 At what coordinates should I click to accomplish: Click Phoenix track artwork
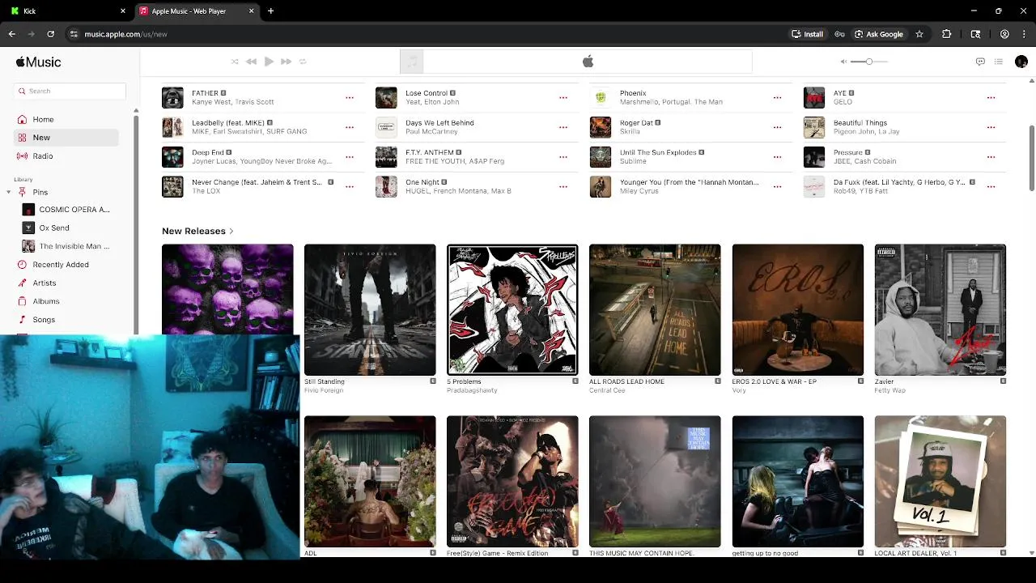click(x=600, y=97)
